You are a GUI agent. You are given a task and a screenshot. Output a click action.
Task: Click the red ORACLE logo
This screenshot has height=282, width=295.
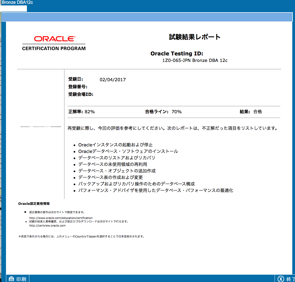pyautogui.click(x=55, y=39)
